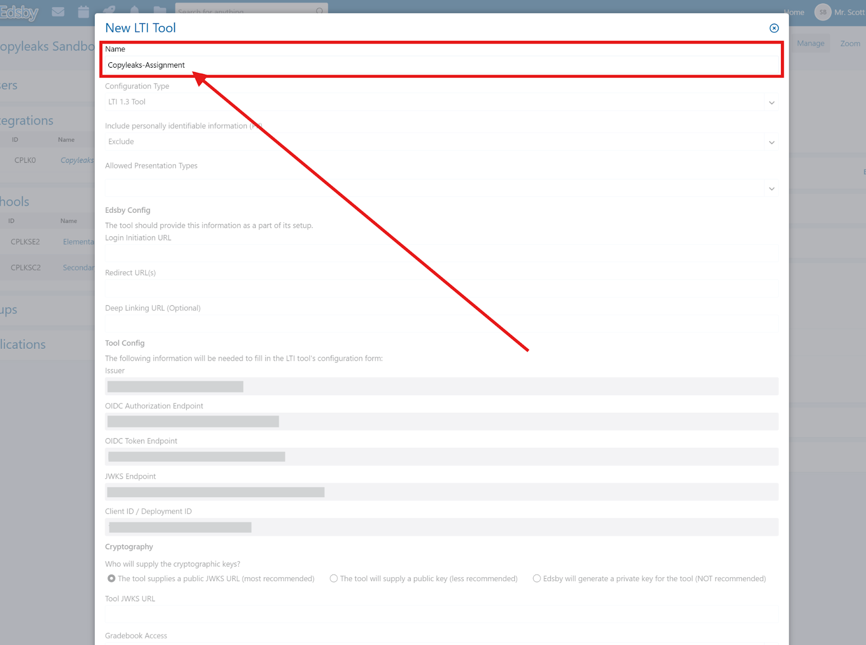The height and width of the screenshot is (645, 866).
Task: Click the Login Initiation URL field
Action: coord(442,253)
